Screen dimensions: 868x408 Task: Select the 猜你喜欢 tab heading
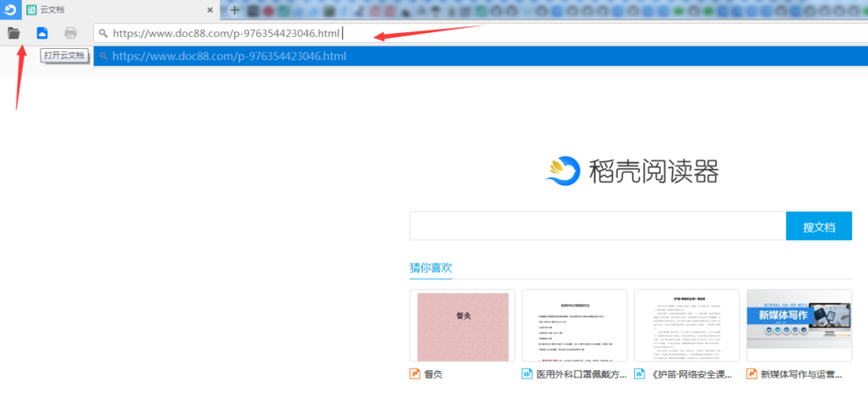[431, 268]
